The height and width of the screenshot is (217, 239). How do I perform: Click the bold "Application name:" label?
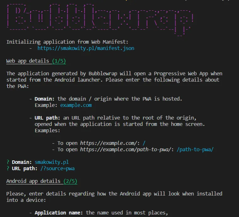point(59,213)
